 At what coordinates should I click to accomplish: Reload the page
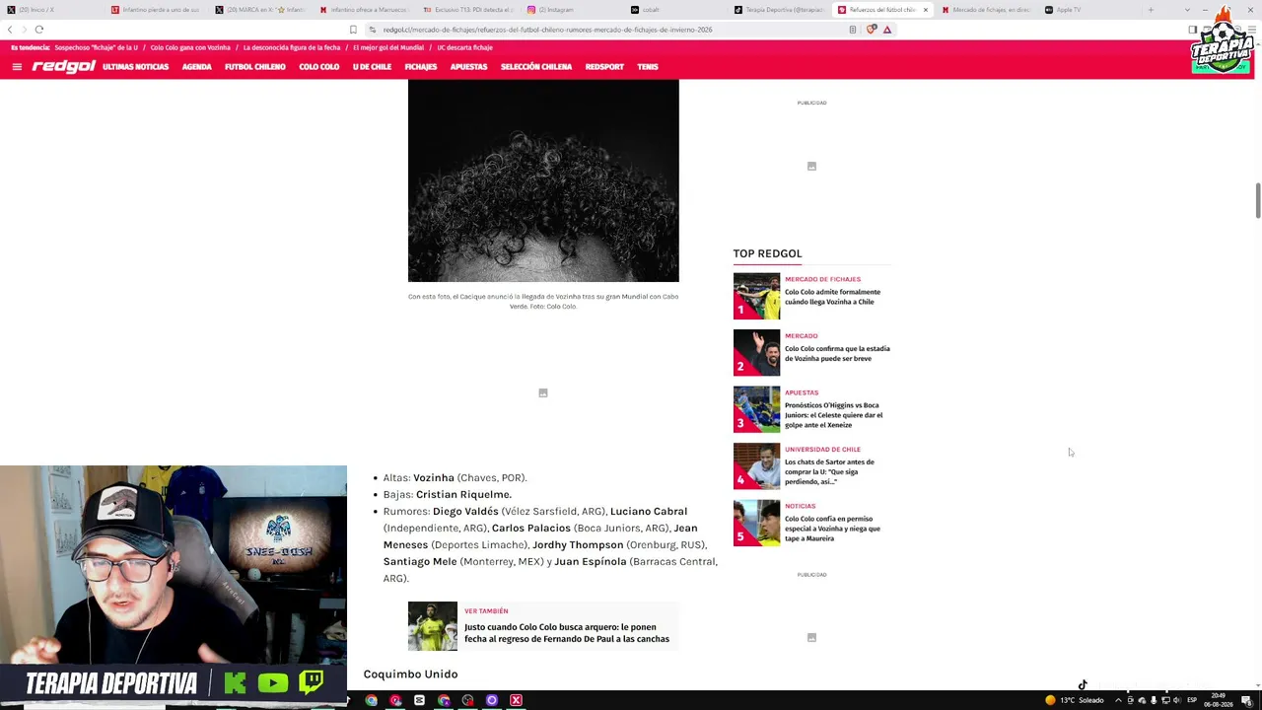tap(39, 30)
